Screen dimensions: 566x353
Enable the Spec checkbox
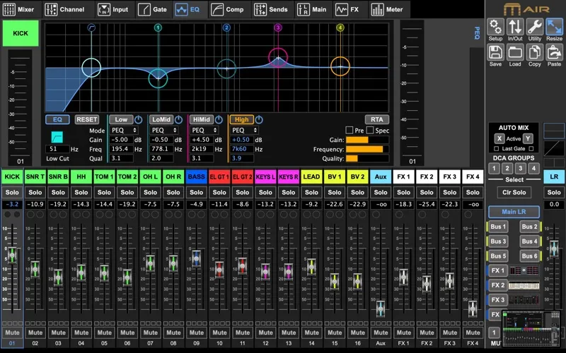(x=370, y=130)
